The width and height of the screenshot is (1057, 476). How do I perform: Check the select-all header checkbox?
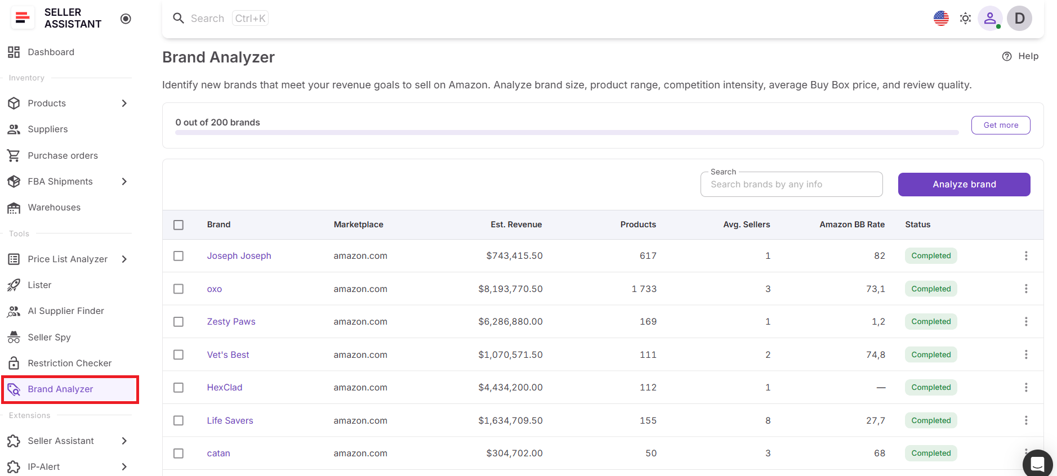179,225
